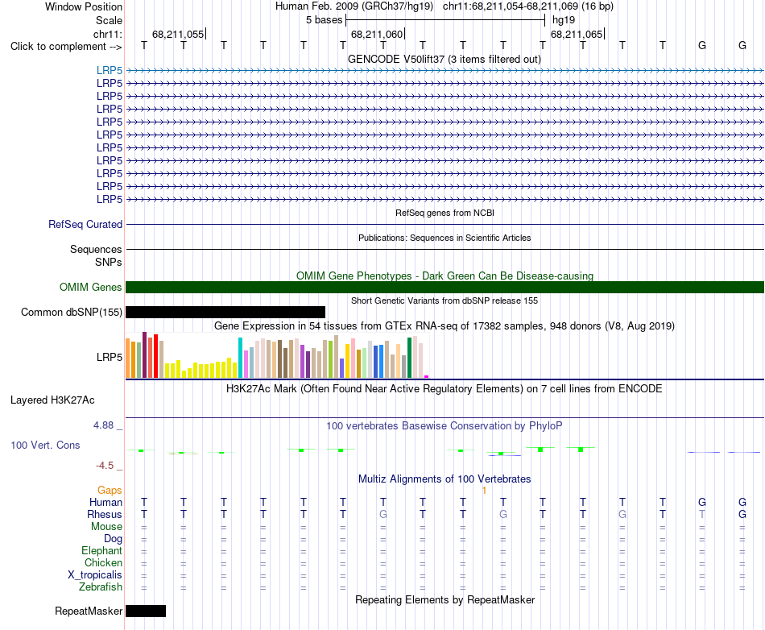The image size is (765, 630).
Task: Click the -4.5 PhyloP lower-limit value
Action: pyautogui.click(x=105, y=466)
